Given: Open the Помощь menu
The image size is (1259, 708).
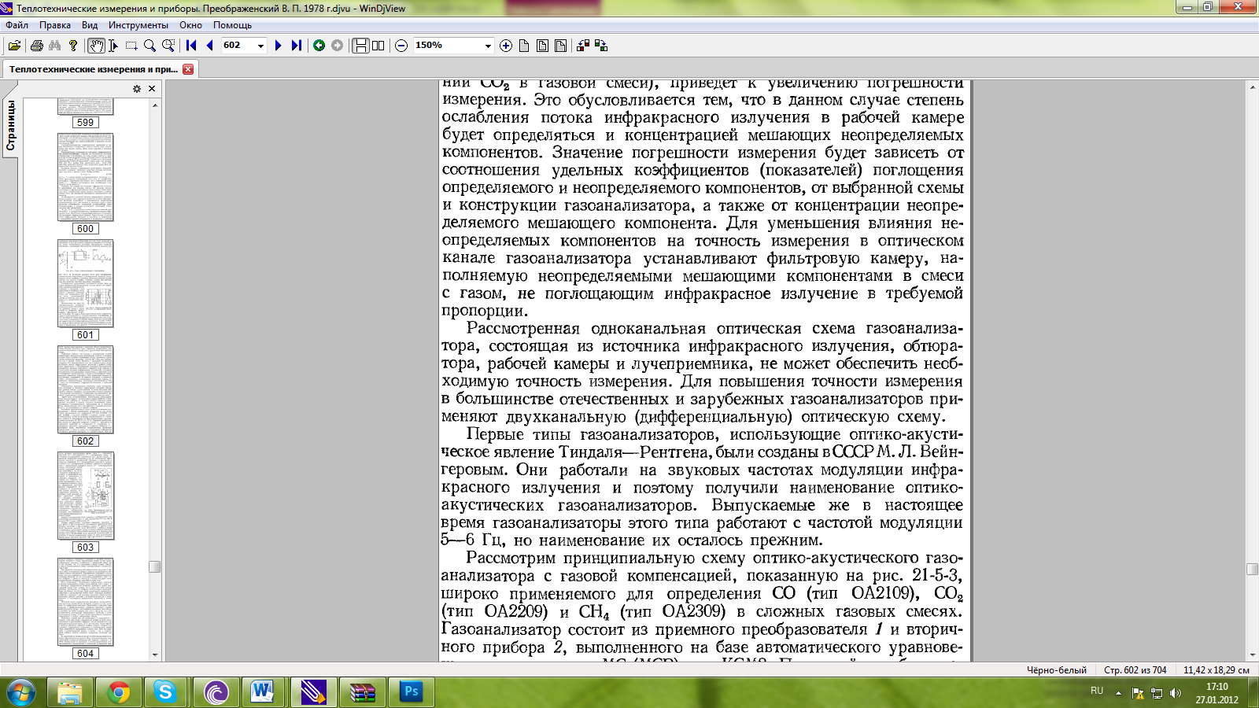Looking at the screenshot, I should (232, 25).
